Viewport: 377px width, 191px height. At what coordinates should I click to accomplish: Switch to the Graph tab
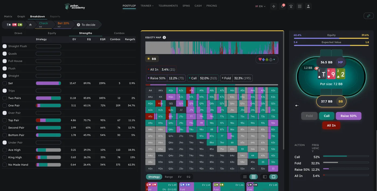click(21, 16)
